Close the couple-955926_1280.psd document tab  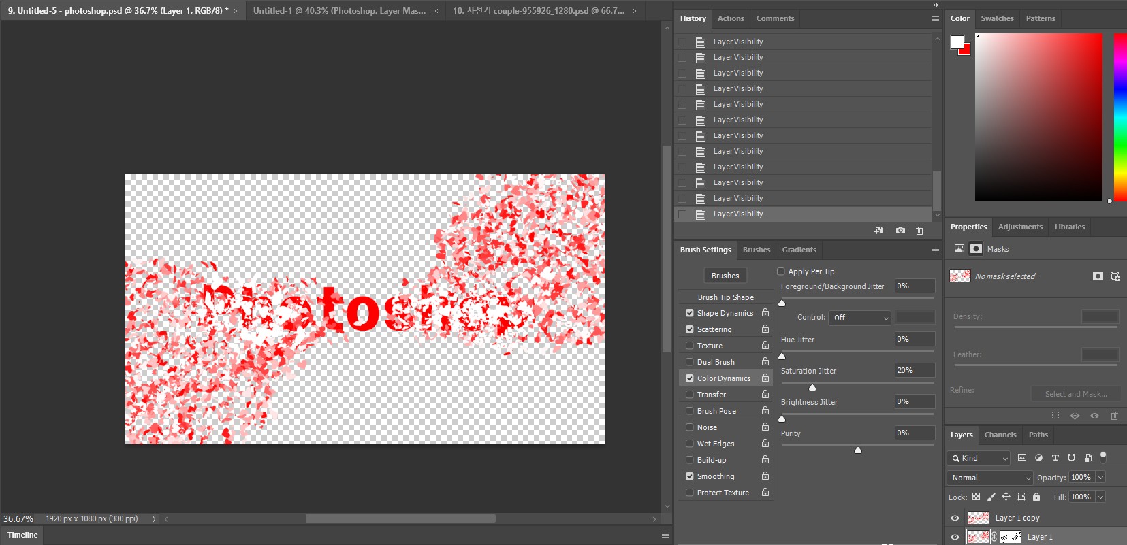point(635,11)
